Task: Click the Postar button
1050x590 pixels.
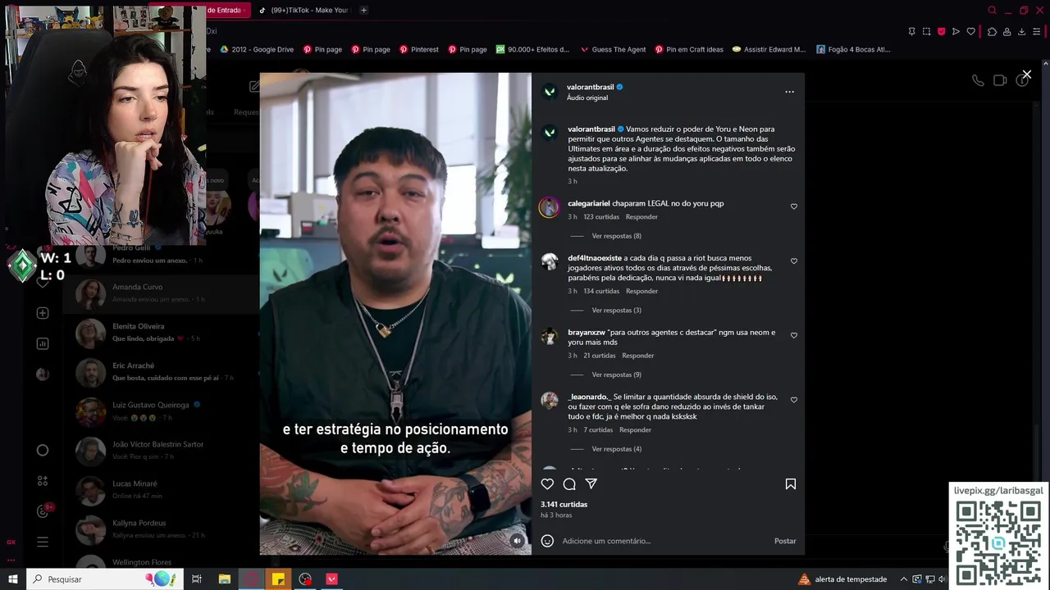Action: point(785,541)
